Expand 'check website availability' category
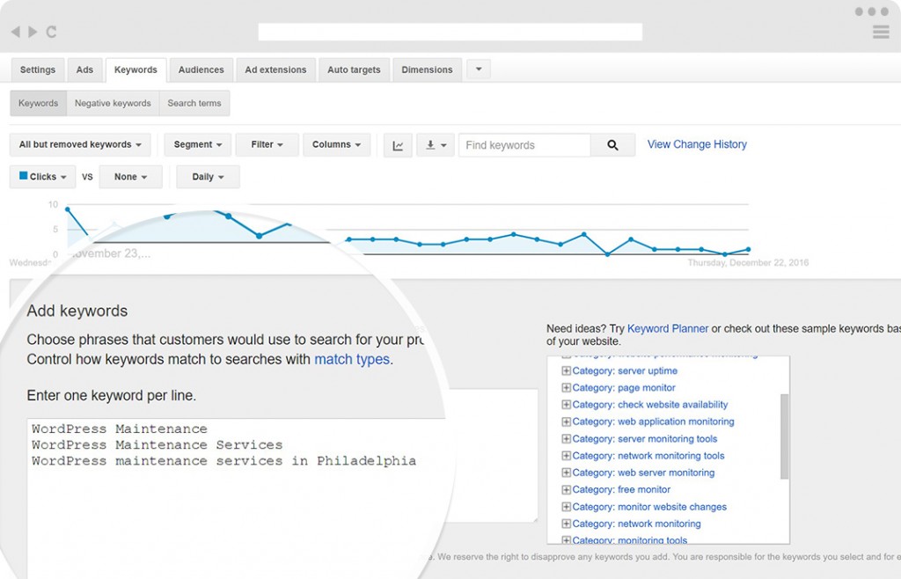Screen dimensions: 901x579 [566, 405]
